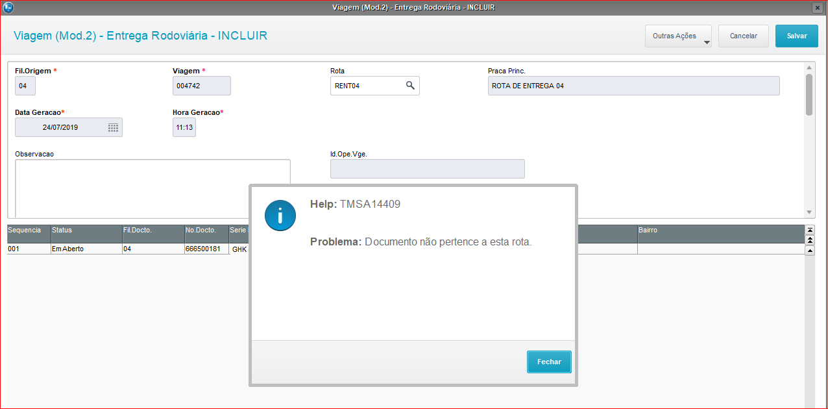Jump to first grid row button
Screen dimensions: 828x409
click(809, 230)
